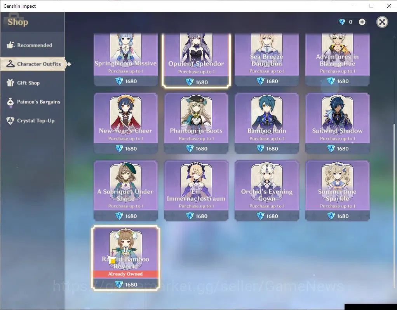Viewport: 397px width, 310px height.
Task: Click crystal icon under Rainlit Bamboo Reverie
Action: coord(119,284)
